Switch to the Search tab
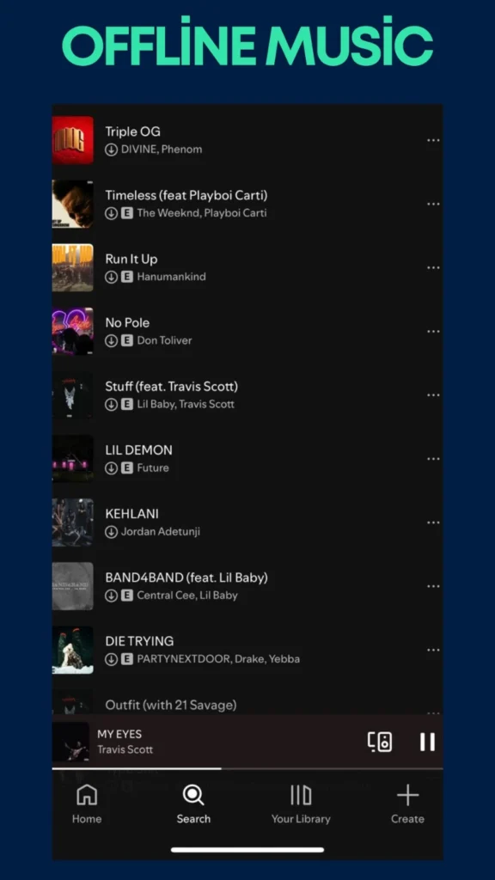 tap(193, 804)
